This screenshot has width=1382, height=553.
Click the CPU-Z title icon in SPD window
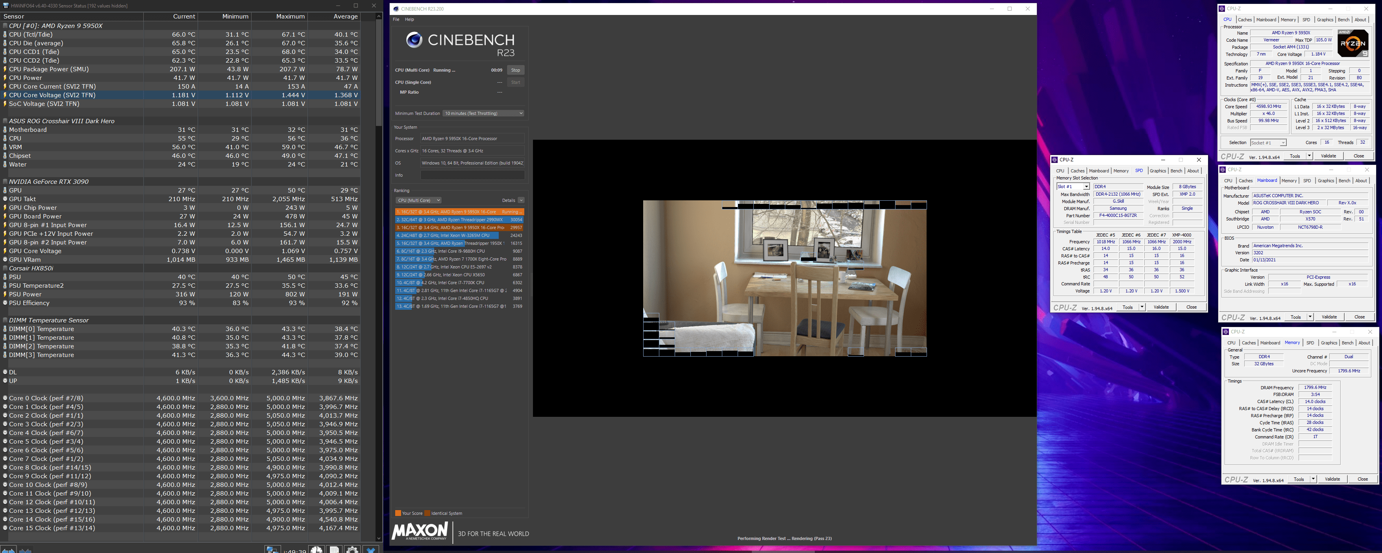point(1055,160)
